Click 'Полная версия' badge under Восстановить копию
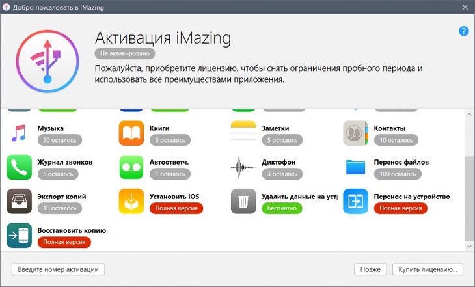The width and height of the screenshot is (475, 287). [x=64, y=242]
